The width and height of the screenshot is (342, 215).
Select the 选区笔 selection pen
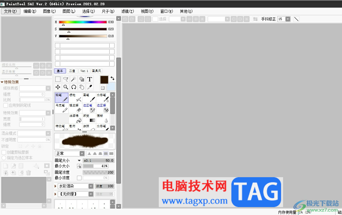(89, 108)
